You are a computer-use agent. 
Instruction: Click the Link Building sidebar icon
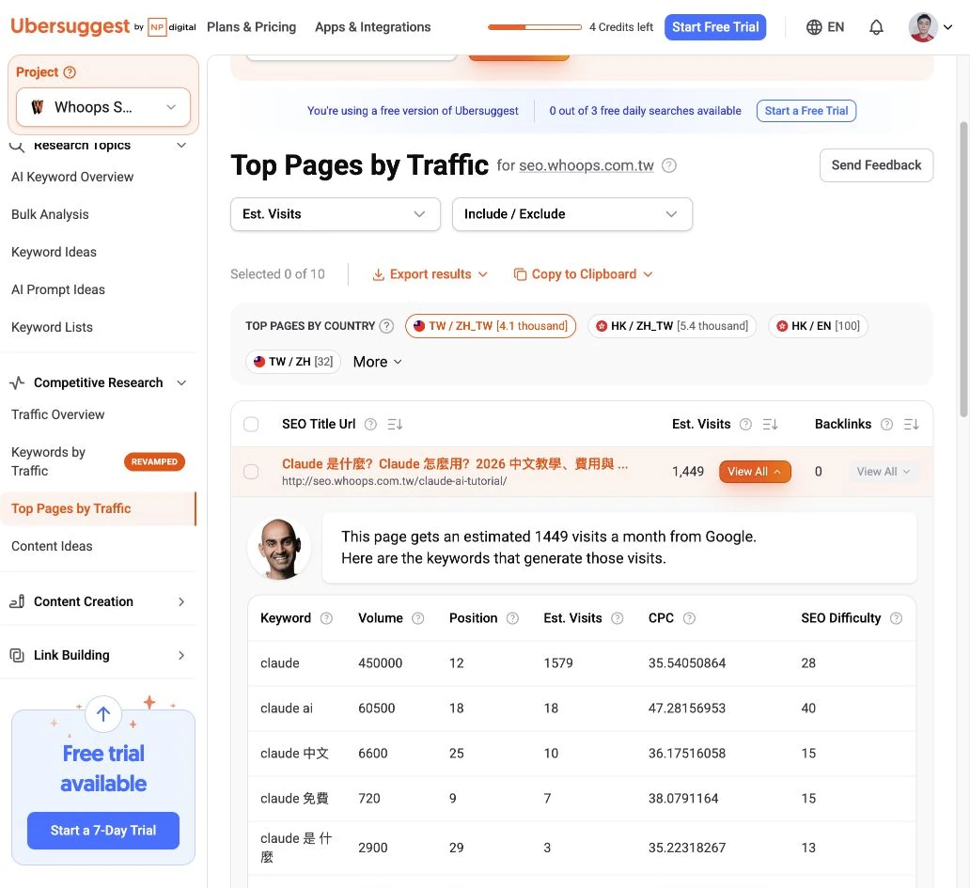(x=17, y=655)
